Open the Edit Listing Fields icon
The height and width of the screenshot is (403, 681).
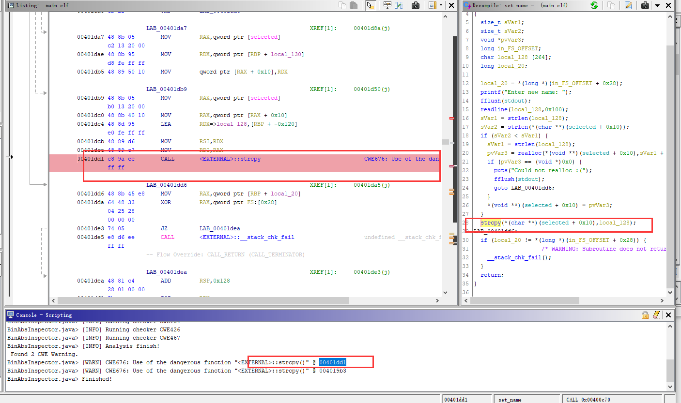432,5
